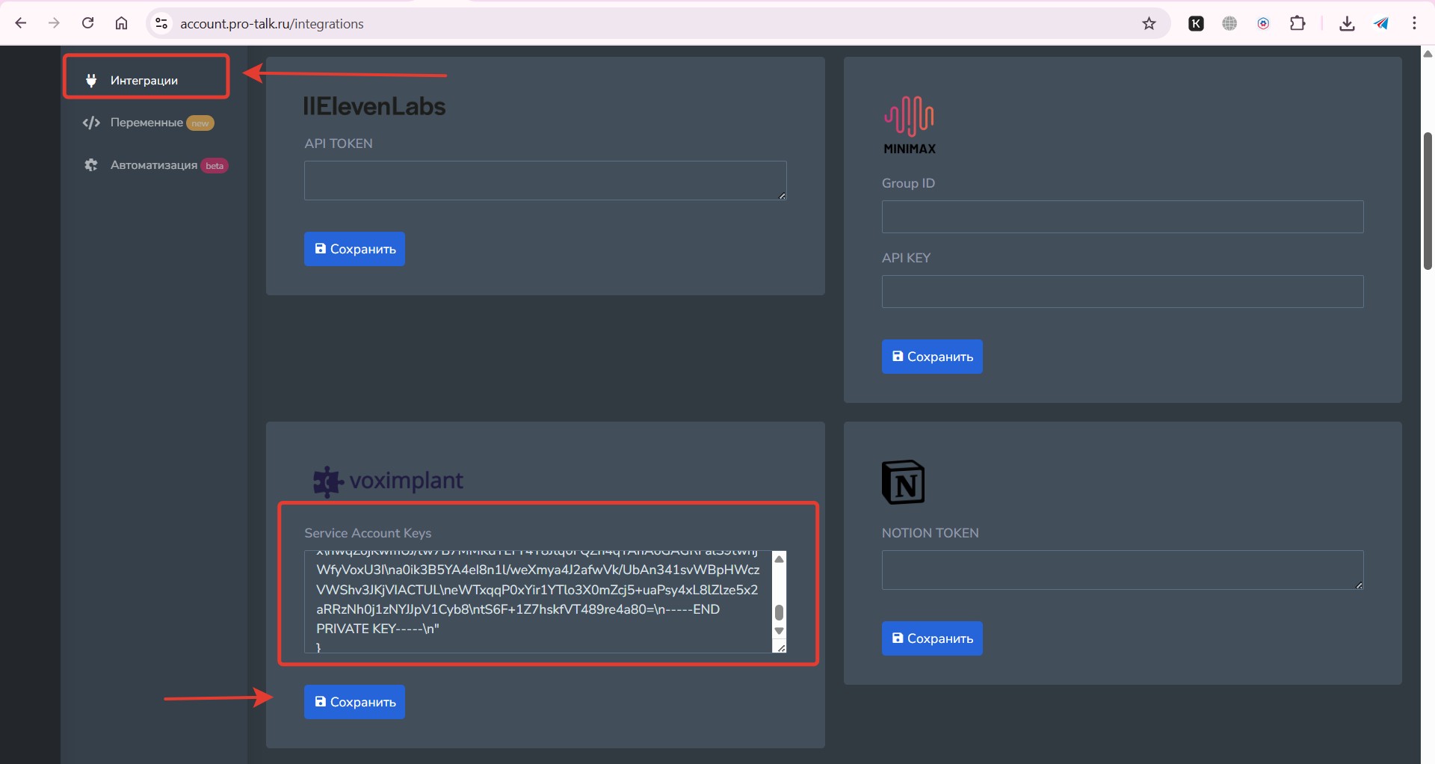
Task: Save the Notion token
Action: pos(932,638)
